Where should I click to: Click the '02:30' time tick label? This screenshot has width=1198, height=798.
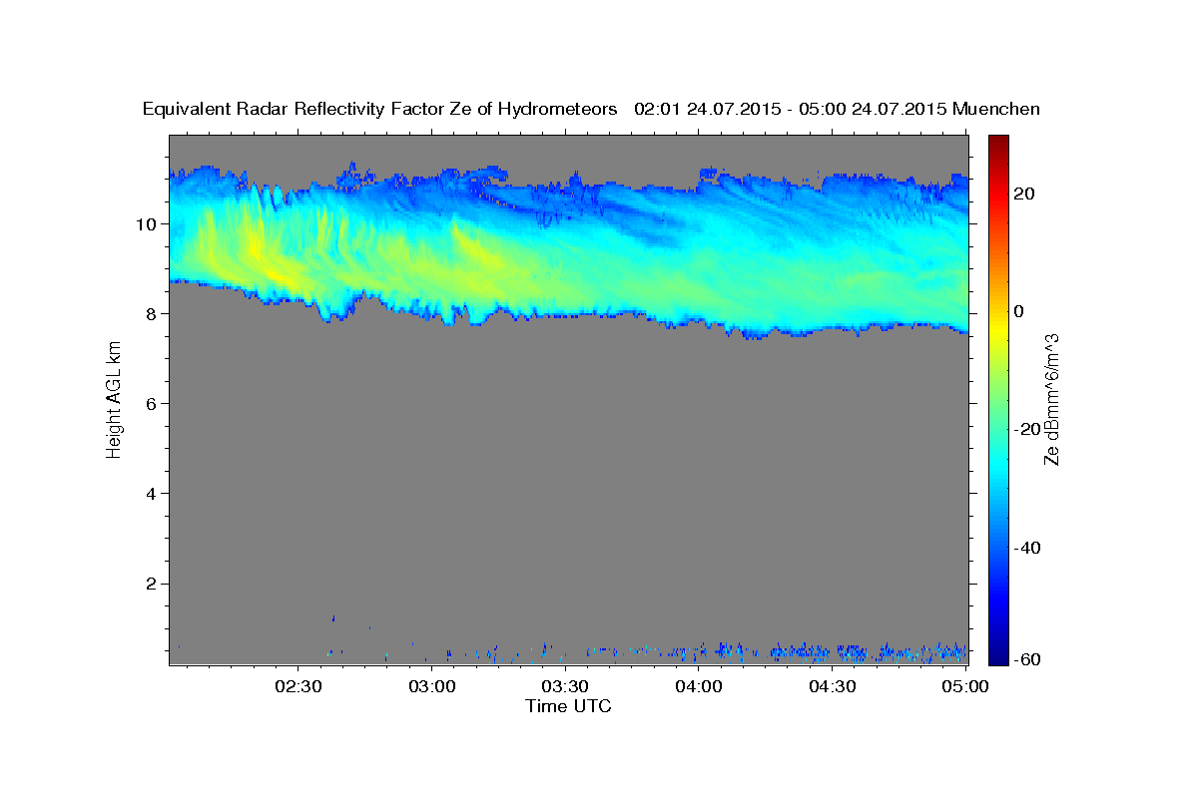click(x=299, y=686)
